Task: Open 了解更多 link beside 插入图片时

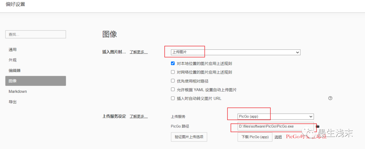Action: click(139, 52)
